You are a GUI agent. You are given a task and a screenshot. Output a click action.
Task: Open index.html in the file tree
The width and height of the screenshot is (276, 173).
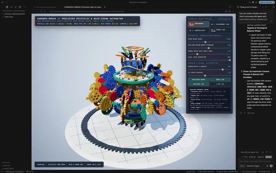click(x=9, y=17)
